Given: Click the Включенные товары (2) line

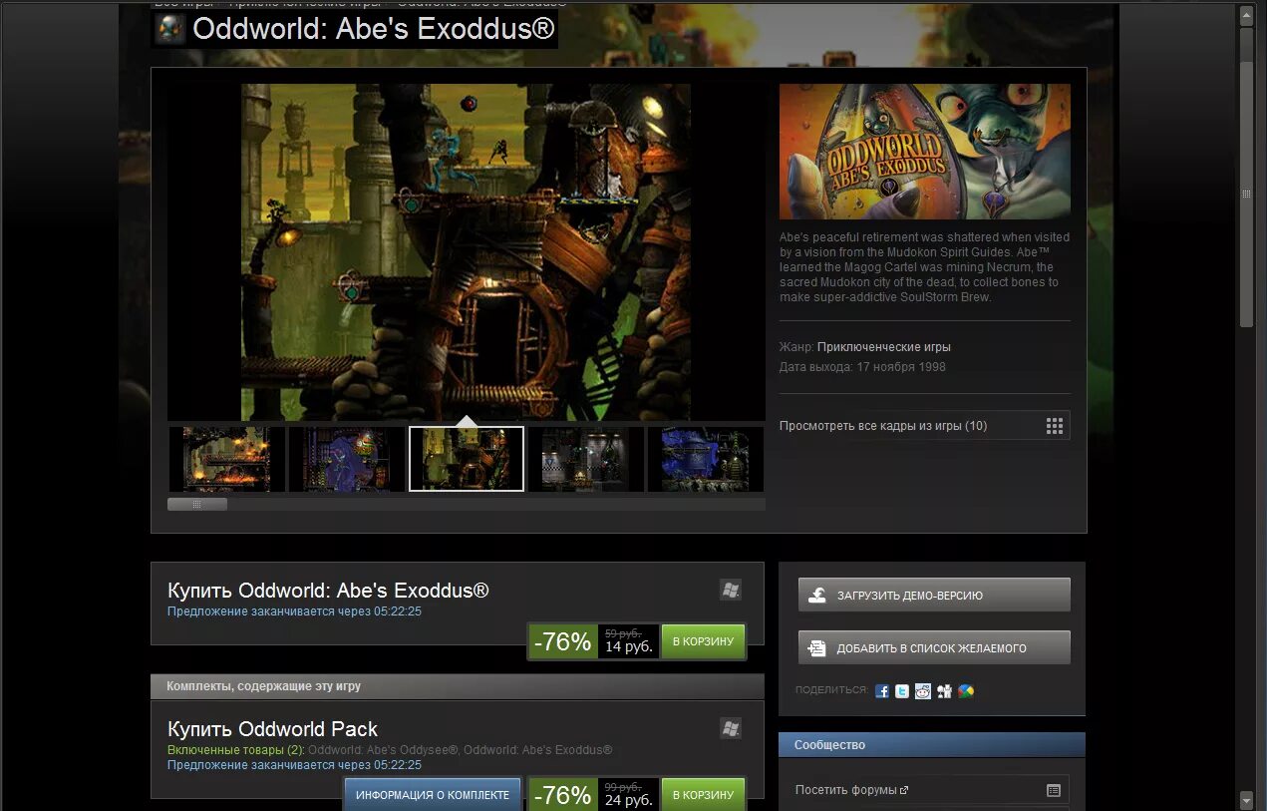Looking at the screenshot, I should [x=390, y=749].
